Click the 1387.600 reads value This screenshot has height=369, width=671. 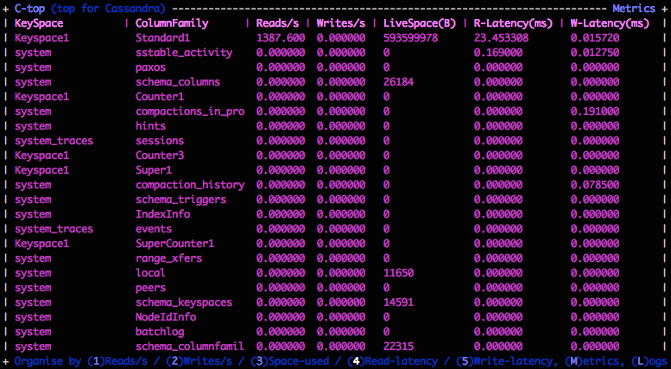(281, 38)
